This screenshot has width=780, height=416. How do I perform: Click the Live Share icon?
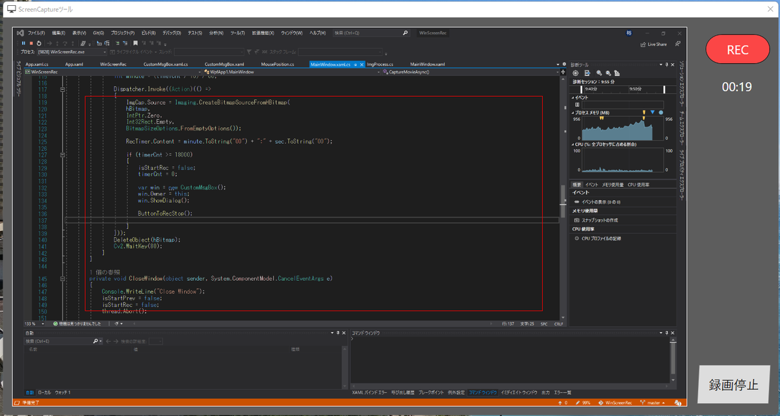tap(643, 44)
